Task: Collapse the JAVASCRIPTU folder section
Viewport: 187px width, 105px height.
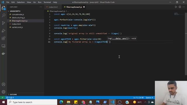Action: tap(15, 11)
